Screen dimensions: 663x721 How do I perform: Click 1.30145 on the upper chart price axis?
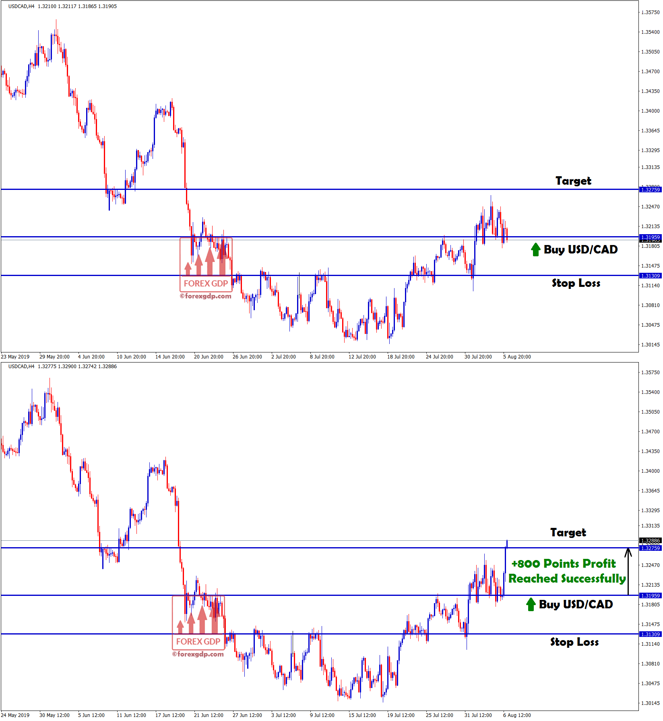pyautogui.click(x=651, y=345)
